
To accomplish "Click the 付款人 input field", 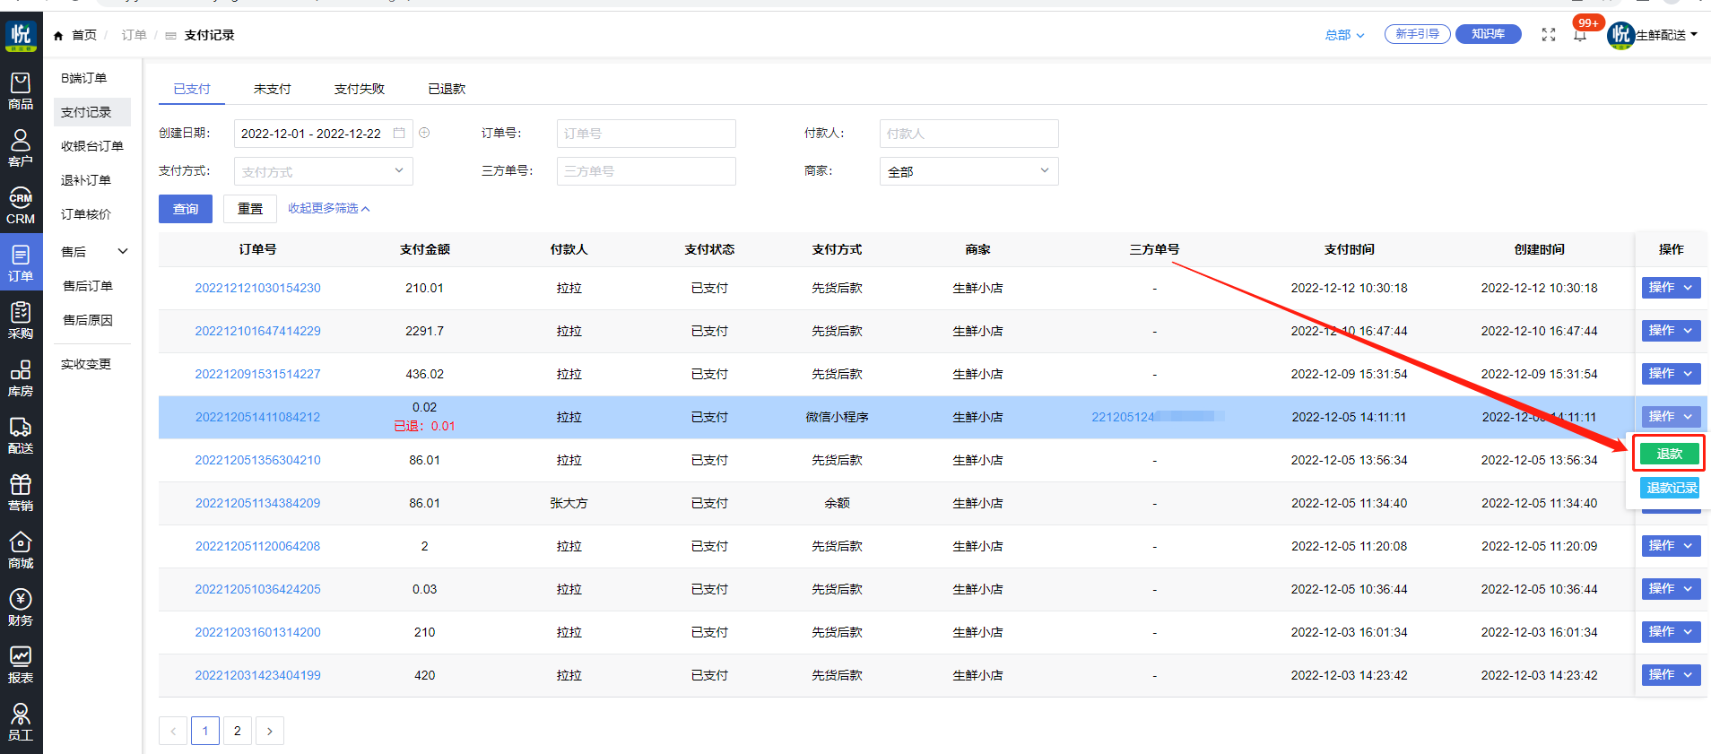I will pyautogui.click(x=968, y=134).
